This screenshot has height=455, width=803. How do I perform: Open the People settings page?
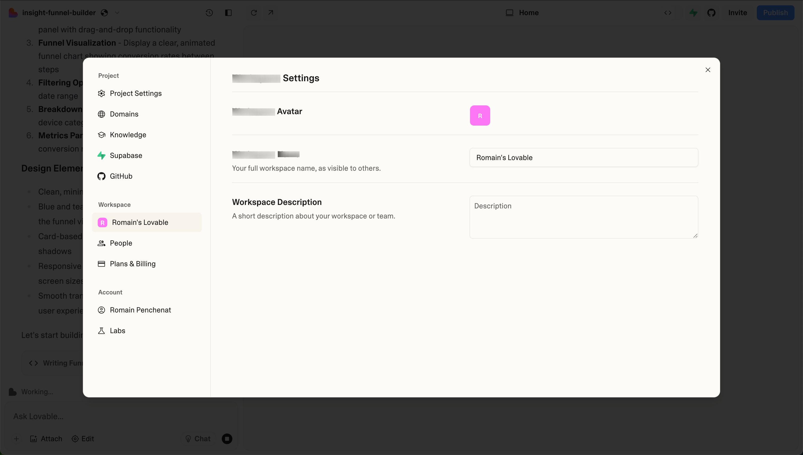[146, 243]
